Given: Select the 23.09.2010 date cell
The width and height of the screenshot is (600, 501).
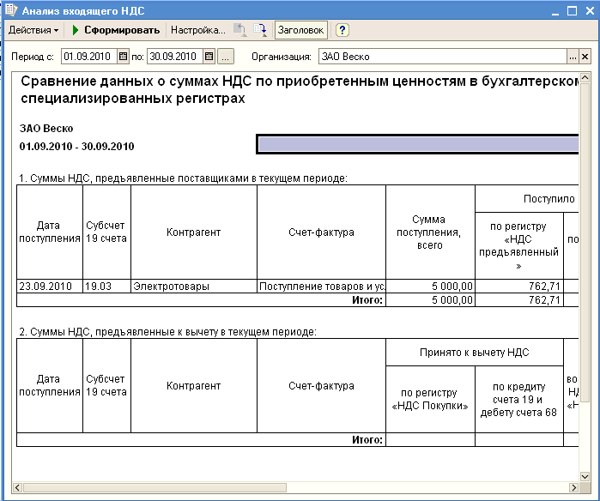Looking at the screenshot, I should tap(50, 286).
